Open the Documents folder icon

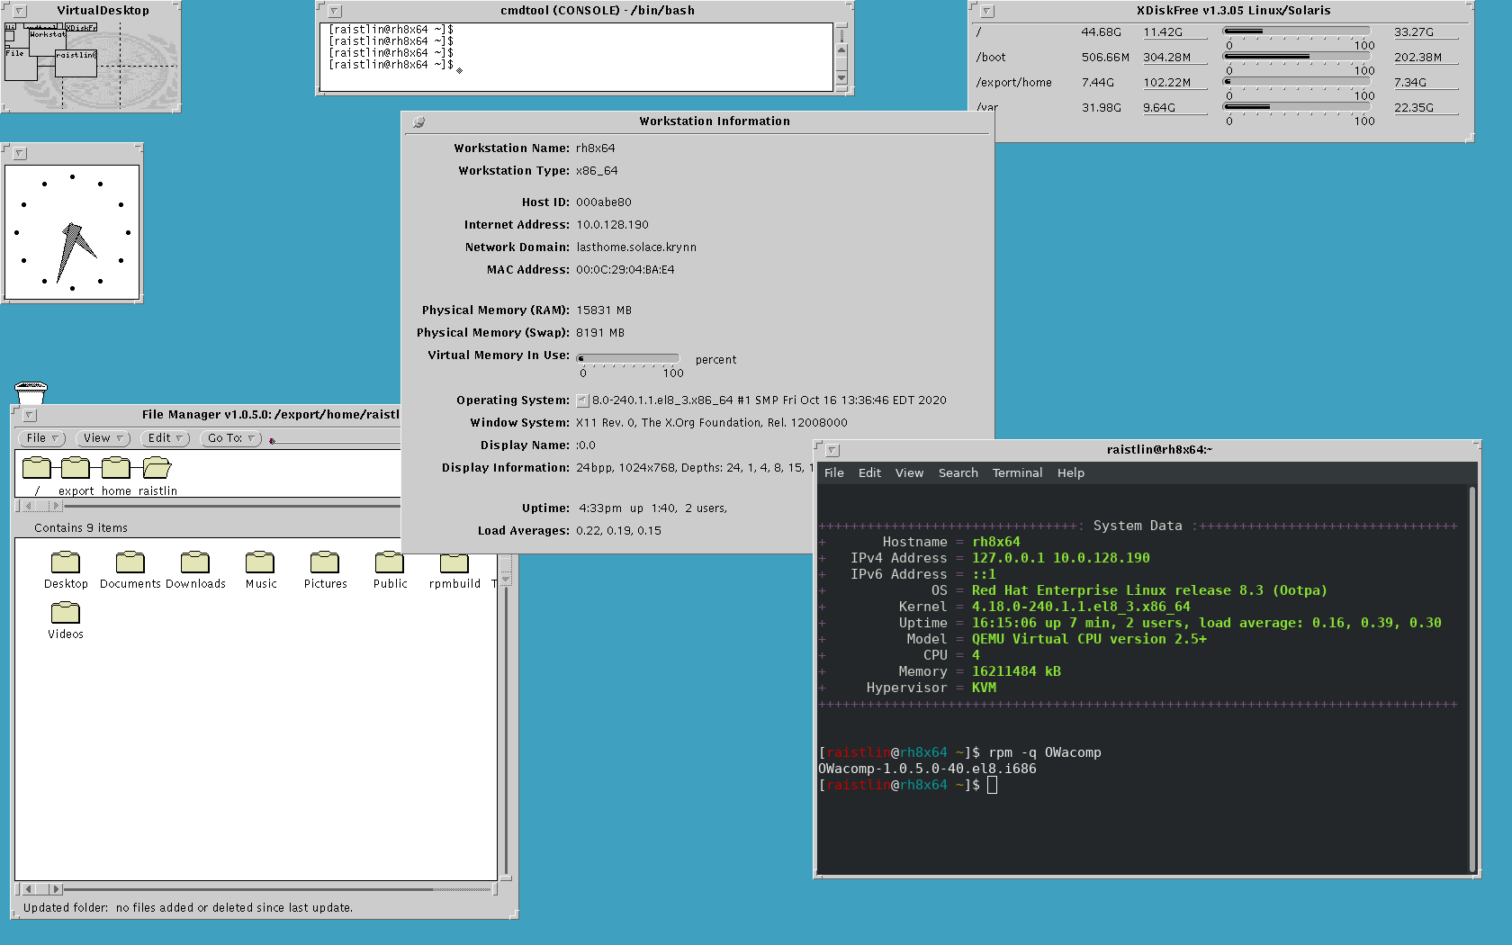tap(130, 563)
